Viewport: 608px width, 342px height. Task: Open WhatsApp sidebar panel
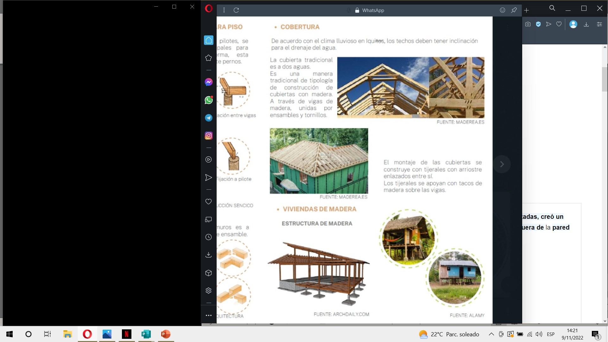click(x=208, y=100)
